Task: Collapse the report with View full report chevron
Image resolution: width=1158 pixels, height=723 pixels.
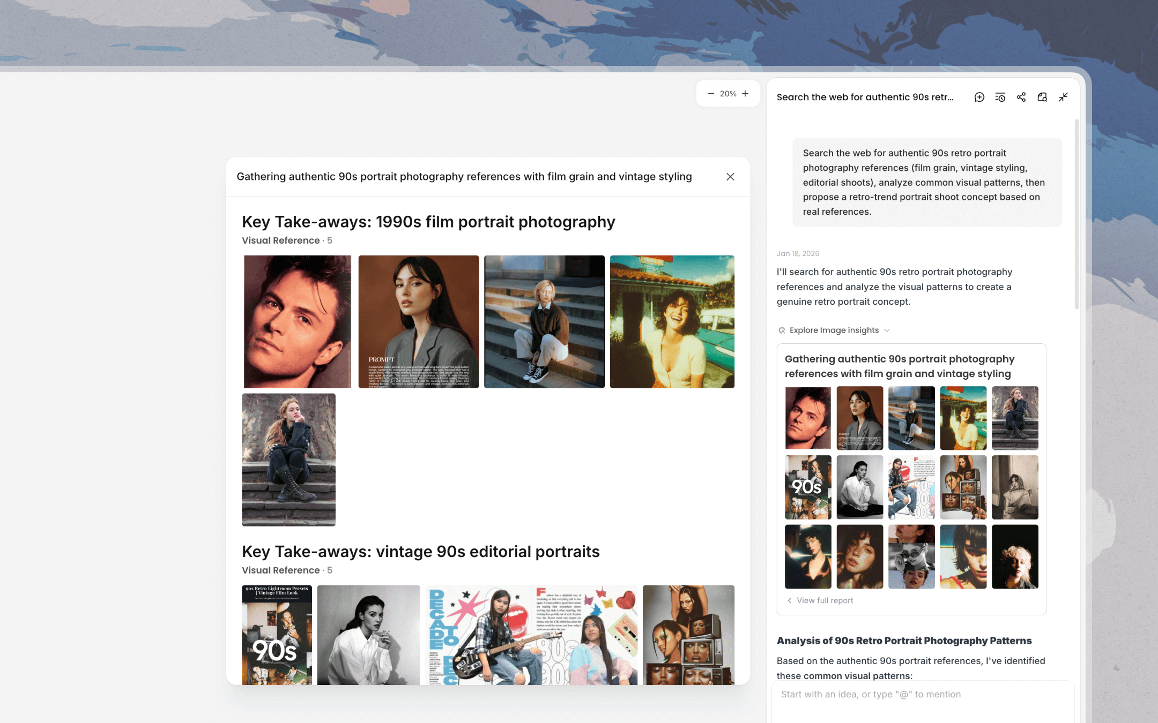Action: click(x=789, y=600)
